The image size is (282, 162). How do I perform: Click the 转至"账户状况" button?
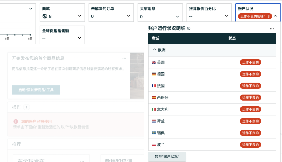[x=167, y=157]
